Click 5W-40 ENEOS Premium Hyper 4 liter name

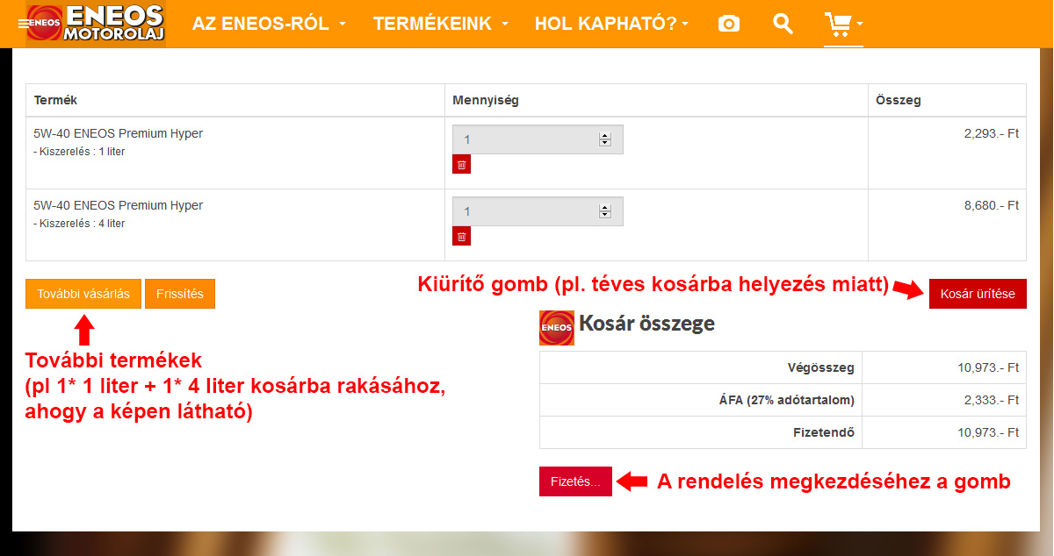[x=119, y=205]
